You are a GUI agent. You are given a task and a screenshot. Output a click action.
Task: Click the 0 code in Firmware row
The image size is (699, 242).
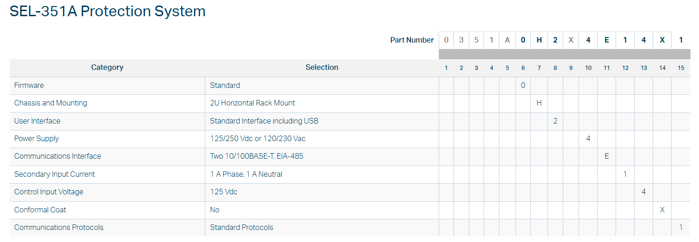tap(523, 86)
